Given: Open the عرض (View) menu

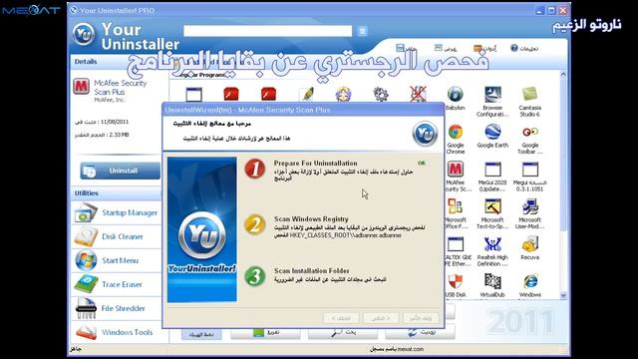Looking at the screenshot, I should tap(446, 48).
